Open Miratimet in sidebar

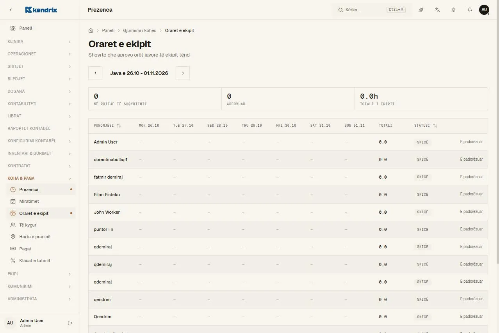pos(41,201)
